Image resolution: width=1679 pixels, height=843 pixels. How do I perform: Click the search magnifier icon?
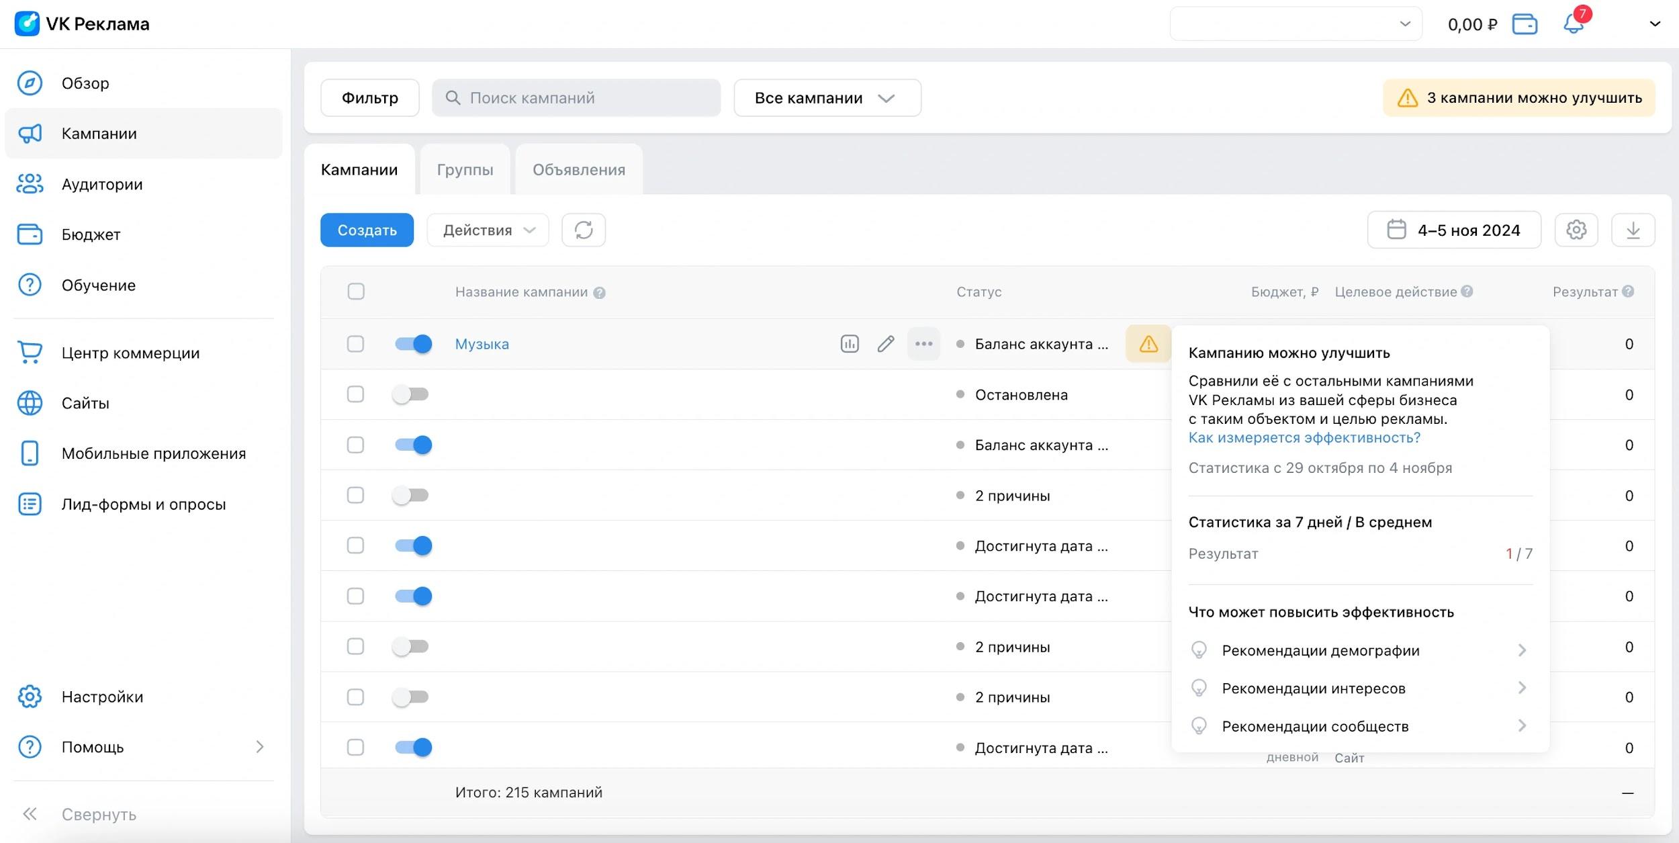(453, 98)
